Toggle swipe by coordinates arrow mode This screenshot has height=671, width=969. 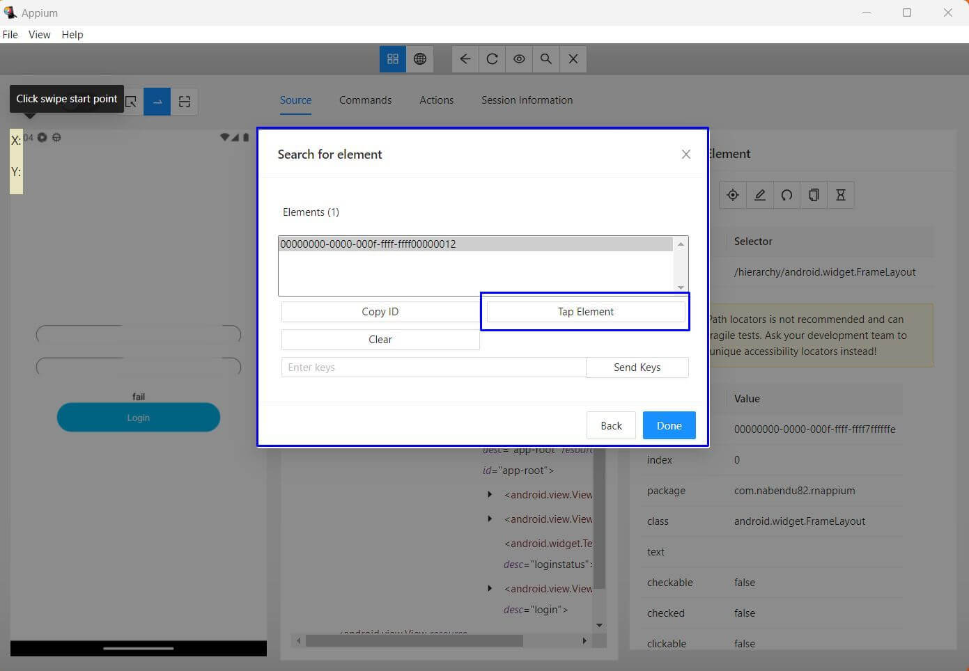tap(157, 102)
